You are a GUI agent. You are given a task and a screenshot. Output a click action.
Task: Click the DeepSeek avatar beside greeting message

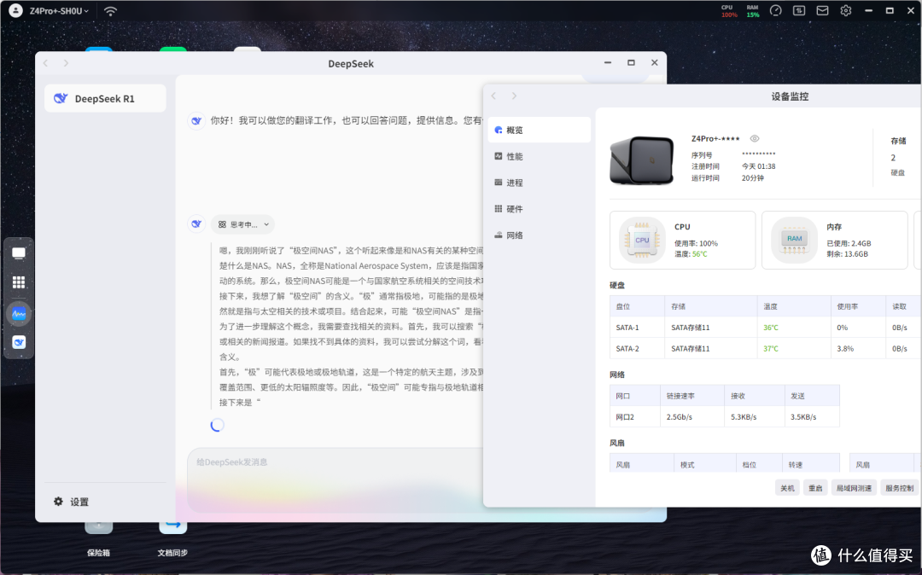tap(195, 120)
